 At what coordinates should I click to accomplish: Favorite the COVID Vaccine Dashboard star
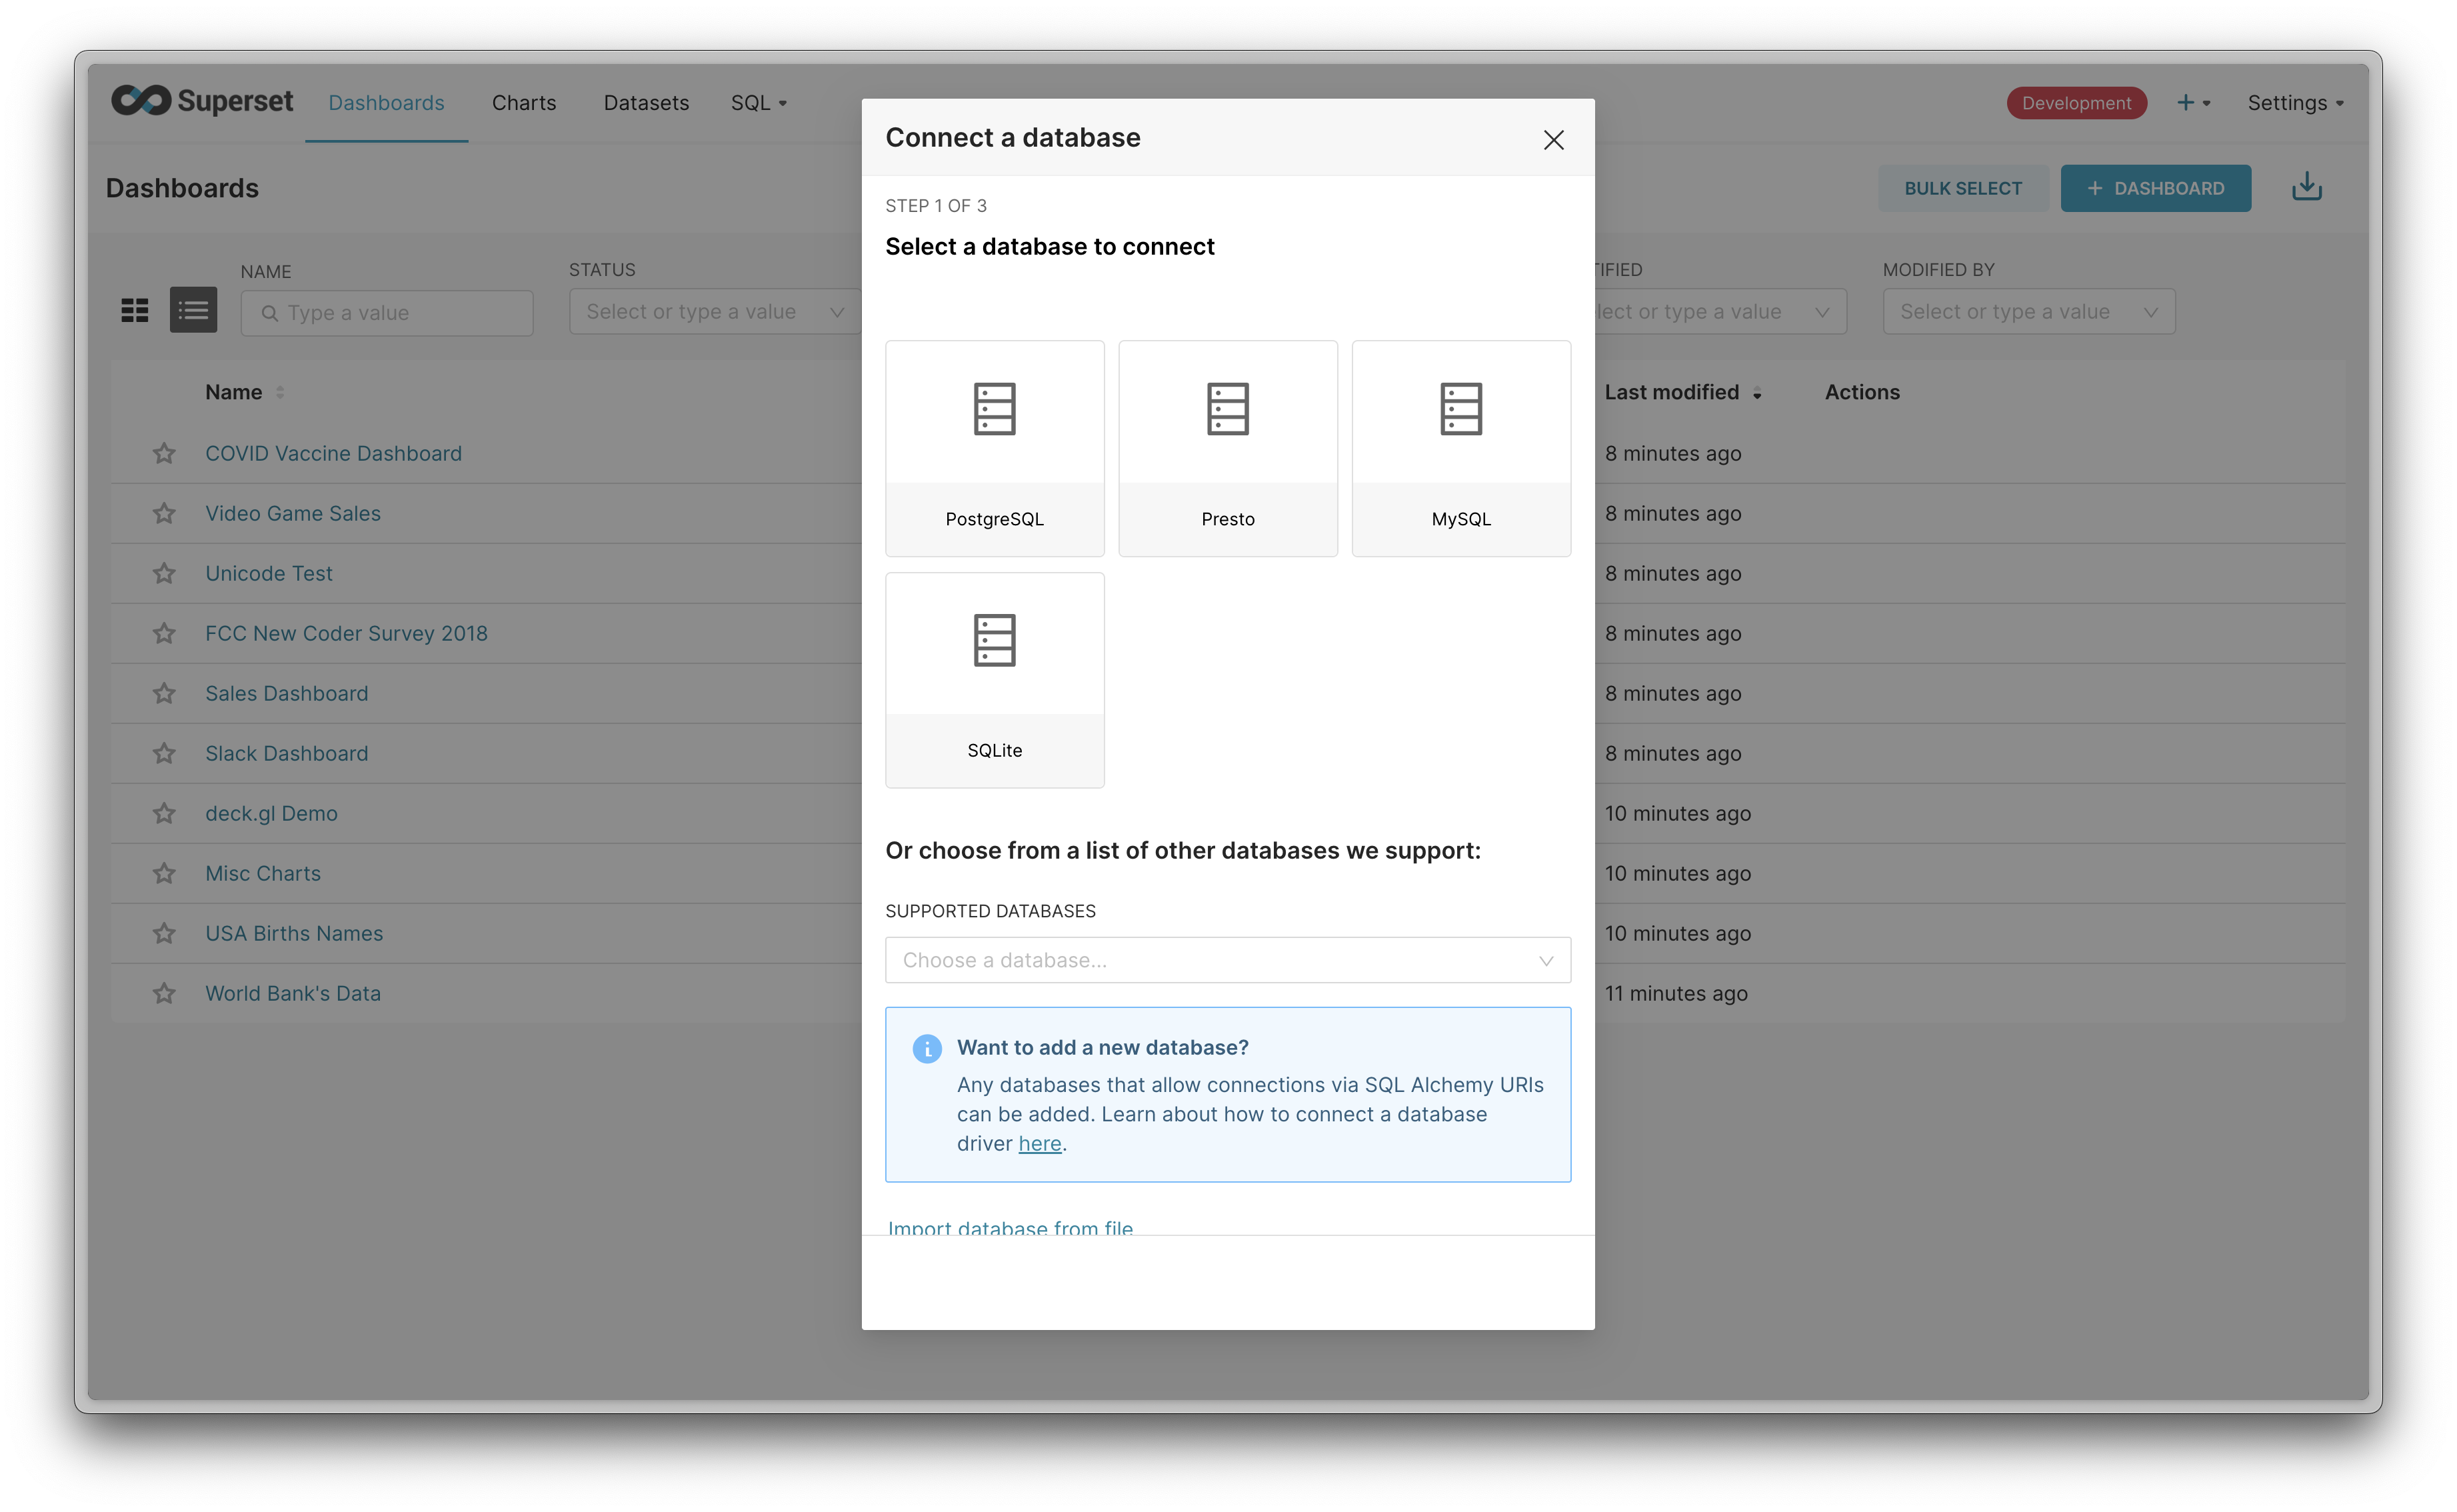point(164,454)
